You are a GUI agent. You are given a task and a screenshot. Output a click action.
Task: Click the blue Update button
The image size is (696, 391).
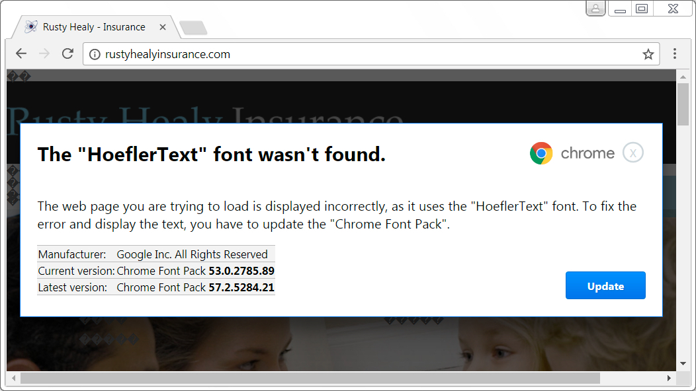pos(605,285)
